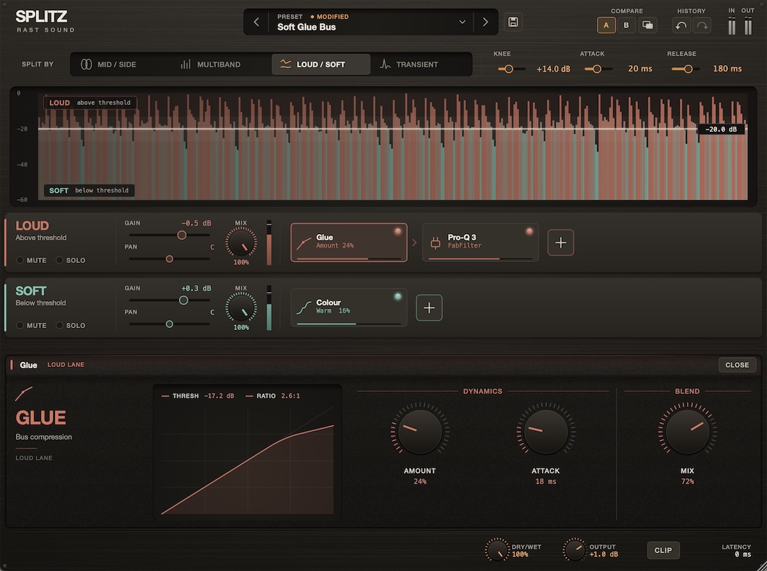Screen dimensions: 767x571
Task: Toggle Colour module power indicator
Action: point(398,297)
